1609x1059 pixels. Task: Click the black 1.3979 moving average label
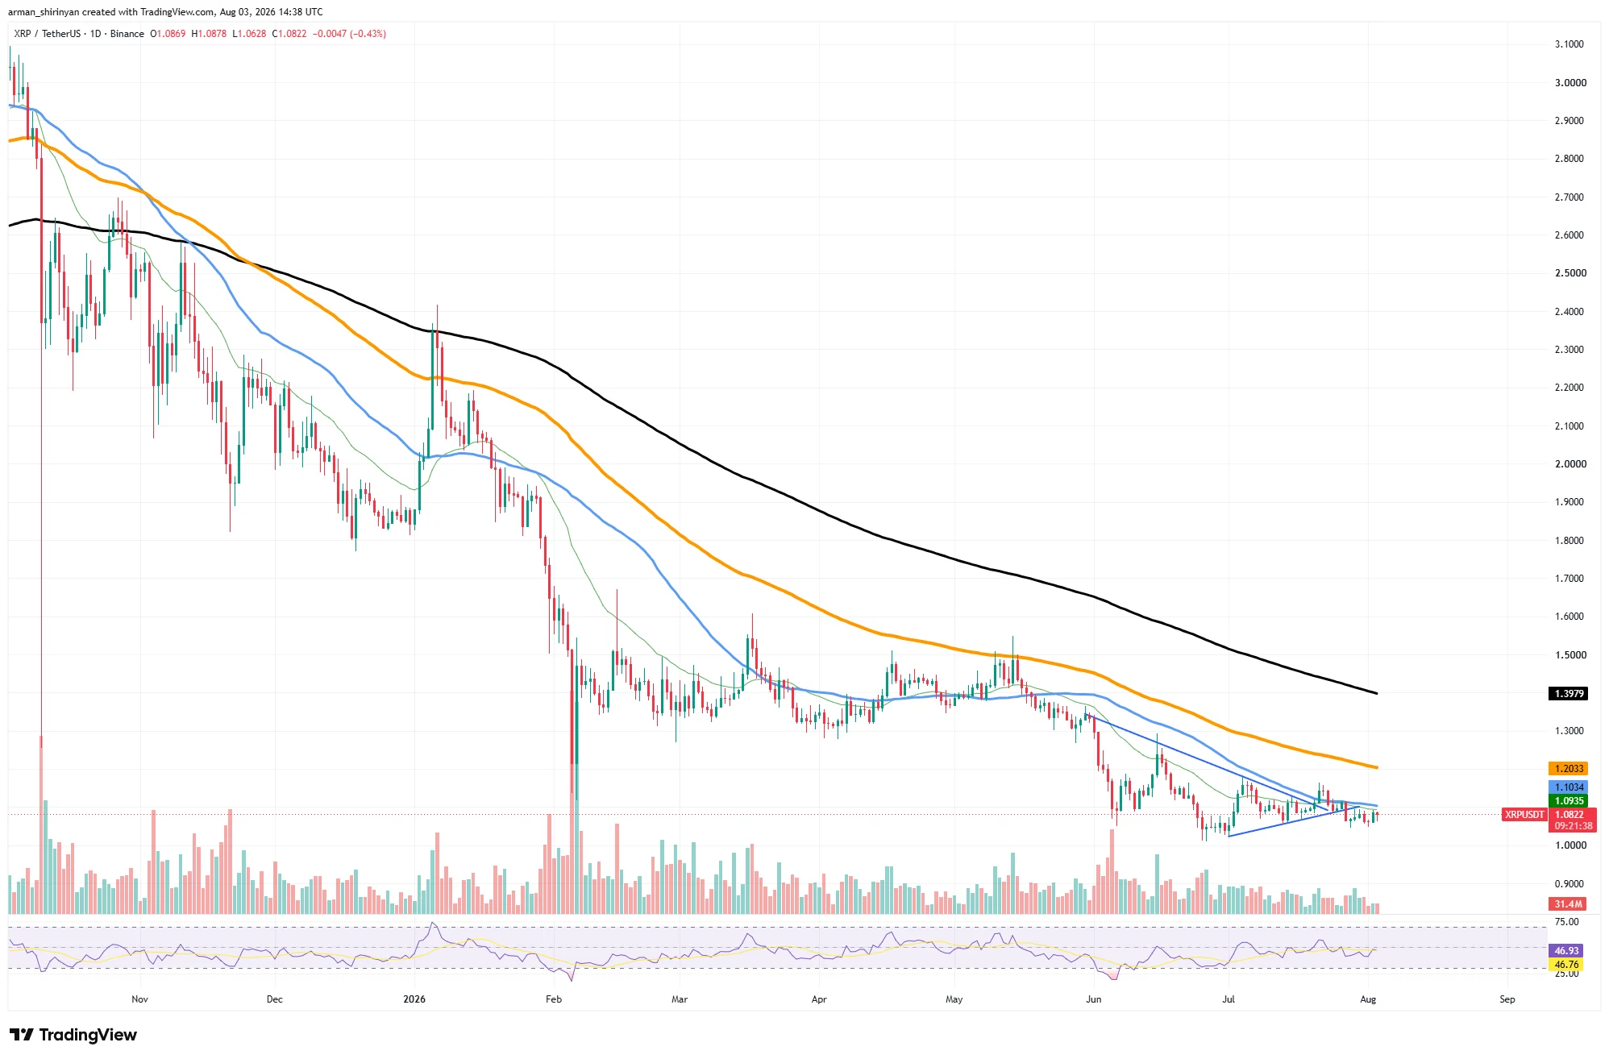tap(1569, 693)
